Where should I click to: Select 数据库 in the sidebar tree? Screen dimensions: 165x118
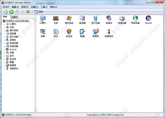pyautogui.click(x=13, y=65)
